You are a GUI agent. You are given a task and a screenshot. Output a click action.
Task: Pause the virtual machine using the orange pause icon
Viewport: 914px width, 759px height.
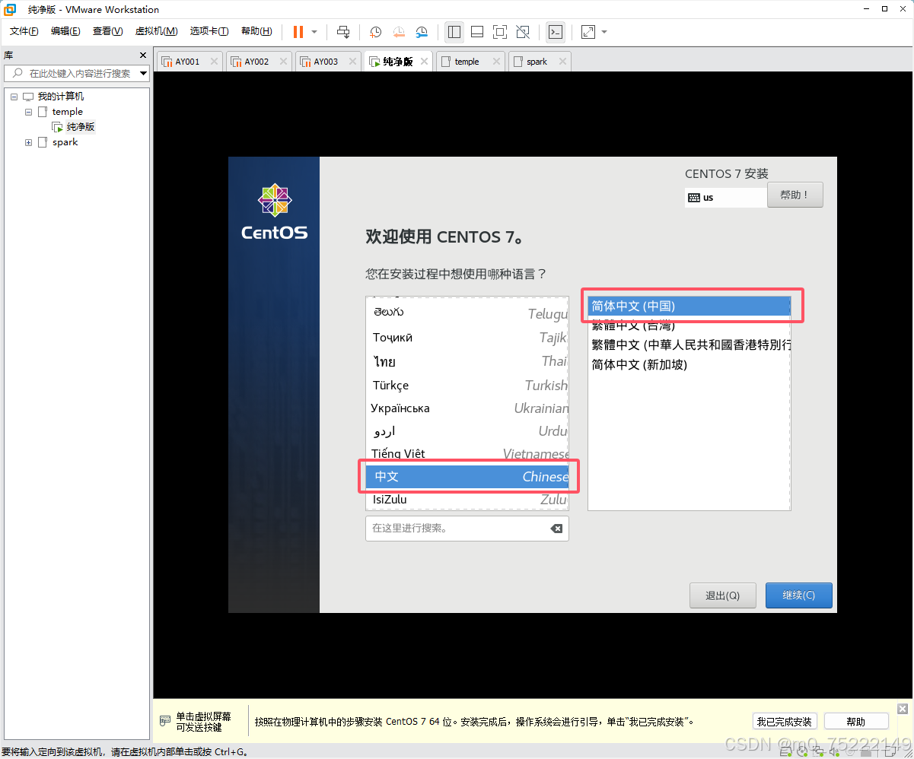[298, 32]
